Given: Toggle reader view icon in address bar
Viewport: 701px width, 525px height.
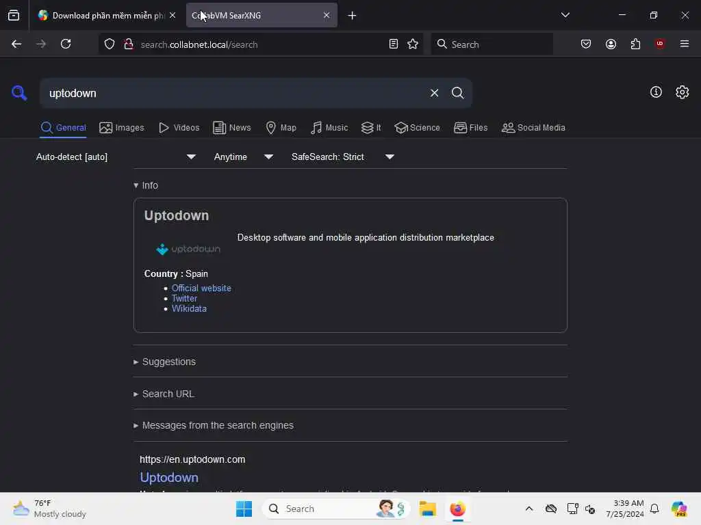Looking at the screenshot, I should pos(394,44).
